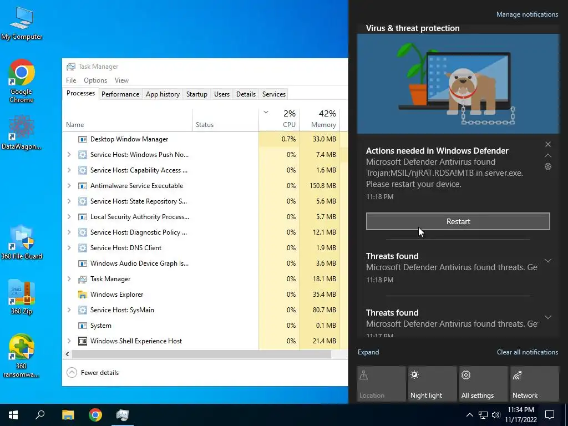This screenshot has width=568, height=426.
Task: Expand Service Host: DNS Client row
Action: [69, 248]
